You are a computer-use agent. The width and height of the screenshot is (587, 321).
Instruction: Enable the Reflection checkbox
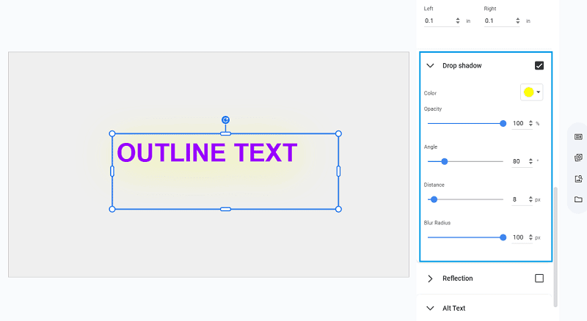click(539, 278)
